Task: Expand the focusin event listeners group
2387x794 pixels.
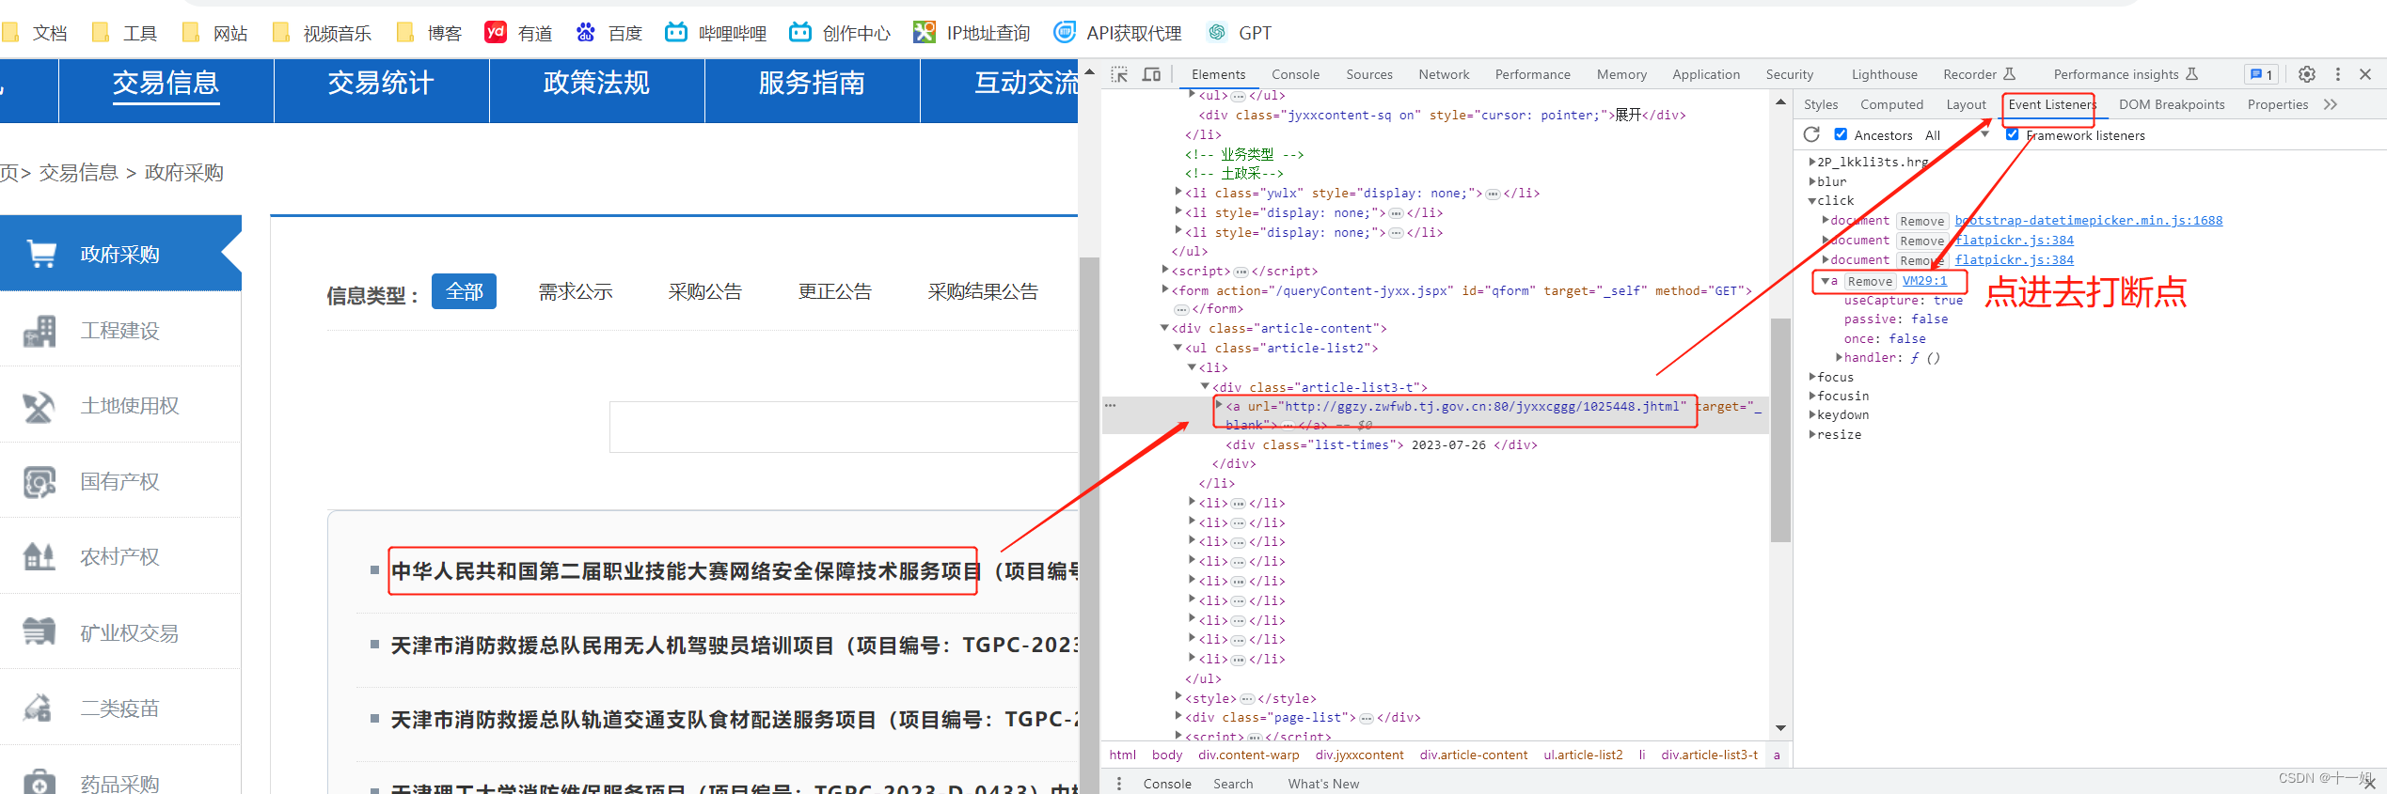Action: click(x=1812, y=396)
